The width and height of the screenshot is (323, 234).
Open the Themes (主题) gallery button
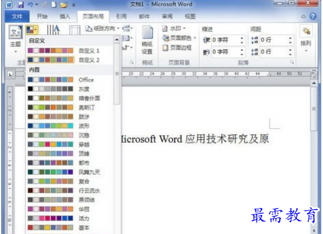coord(15,39)
